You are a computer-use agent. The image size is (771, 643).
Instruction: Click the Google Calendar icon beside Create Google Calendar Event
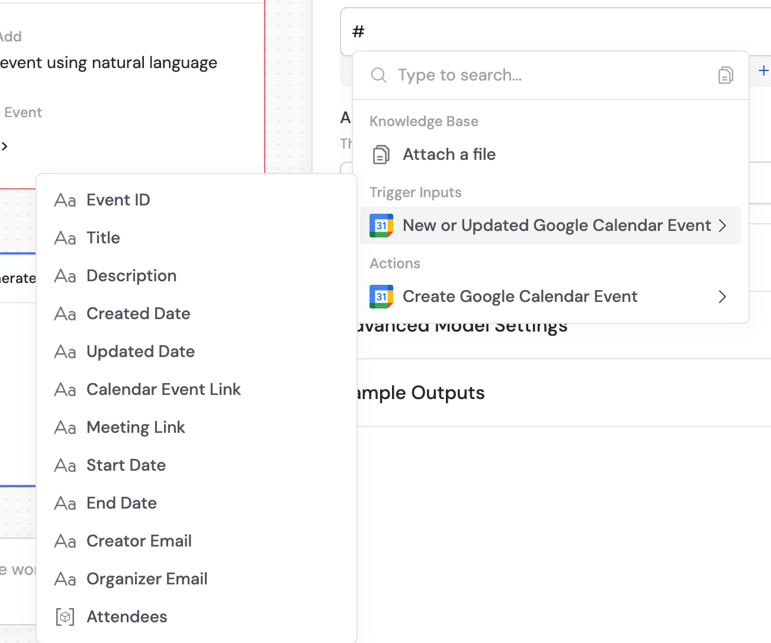point(381,297)
